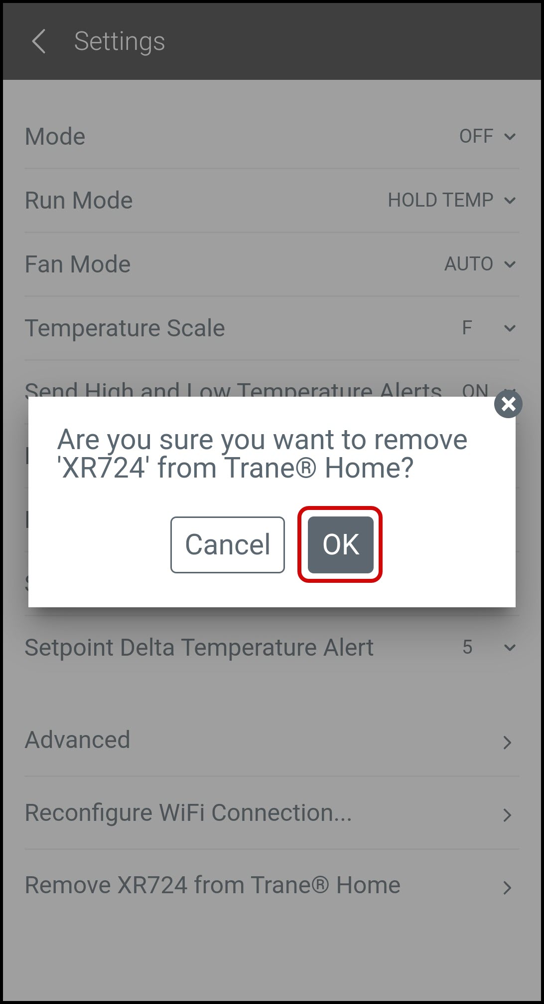Tap the back arrow next to Settings

[x=38, y=41]
